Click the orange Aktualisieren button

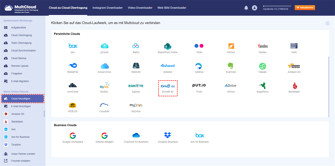(x=305, y=8)
